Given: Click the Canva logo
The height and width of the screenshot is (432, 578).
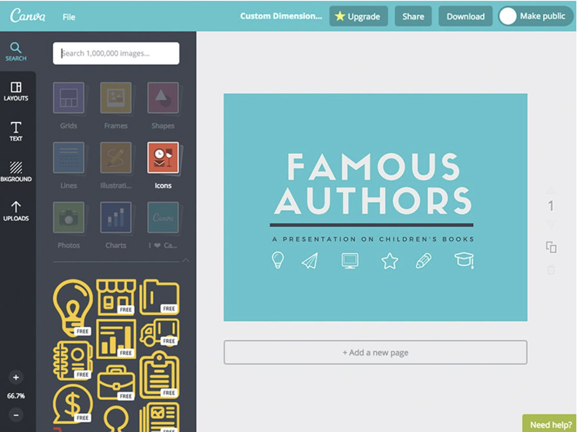Looking at the screenshot, I should pos(28,16).
